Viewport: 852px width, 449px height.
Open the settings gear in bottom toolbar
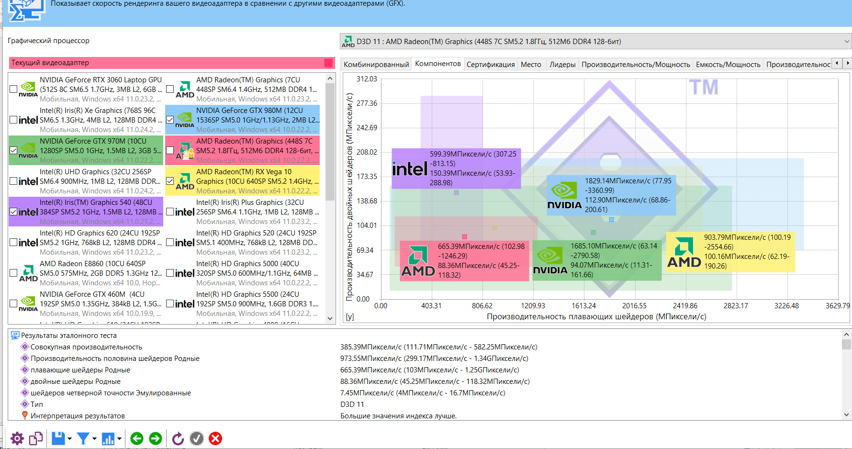(17, 438)
